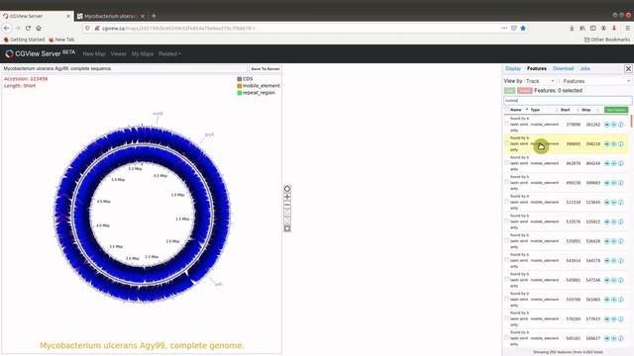This screenshot has width=634, height=356.
Task: Click the green button above the feature list
Action: tap(509, 91)
